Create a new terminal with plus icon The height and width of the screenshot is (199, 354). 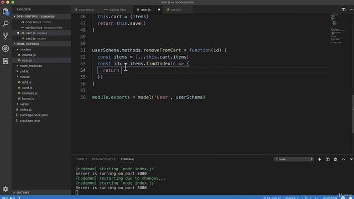coord(320,159)
